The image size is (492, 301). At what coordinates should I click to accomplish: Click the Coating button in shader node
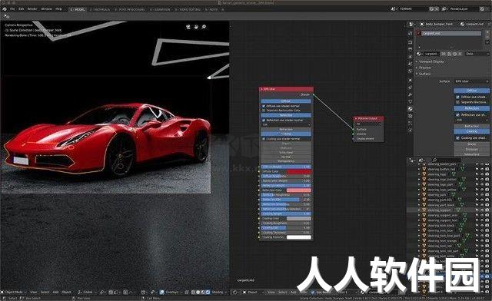(286, 134)
